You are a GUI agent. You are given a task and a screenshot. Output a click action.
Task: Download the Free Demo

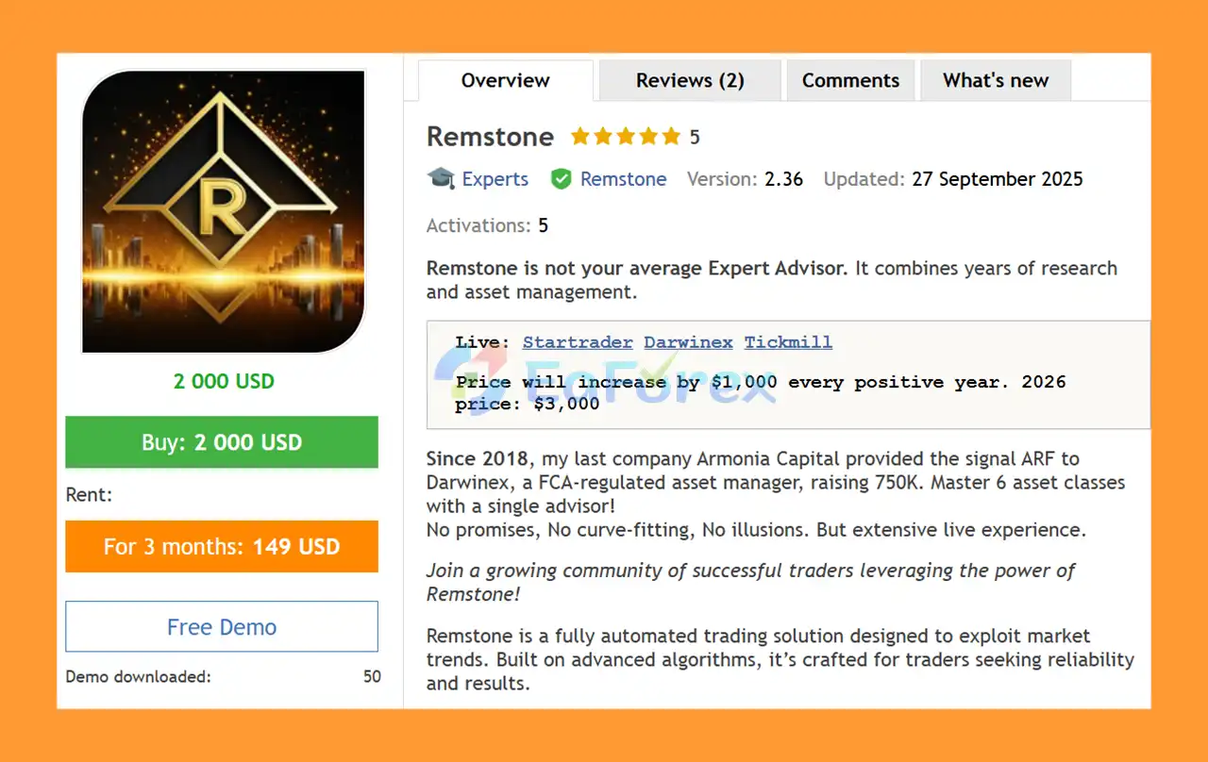point(222,627)
